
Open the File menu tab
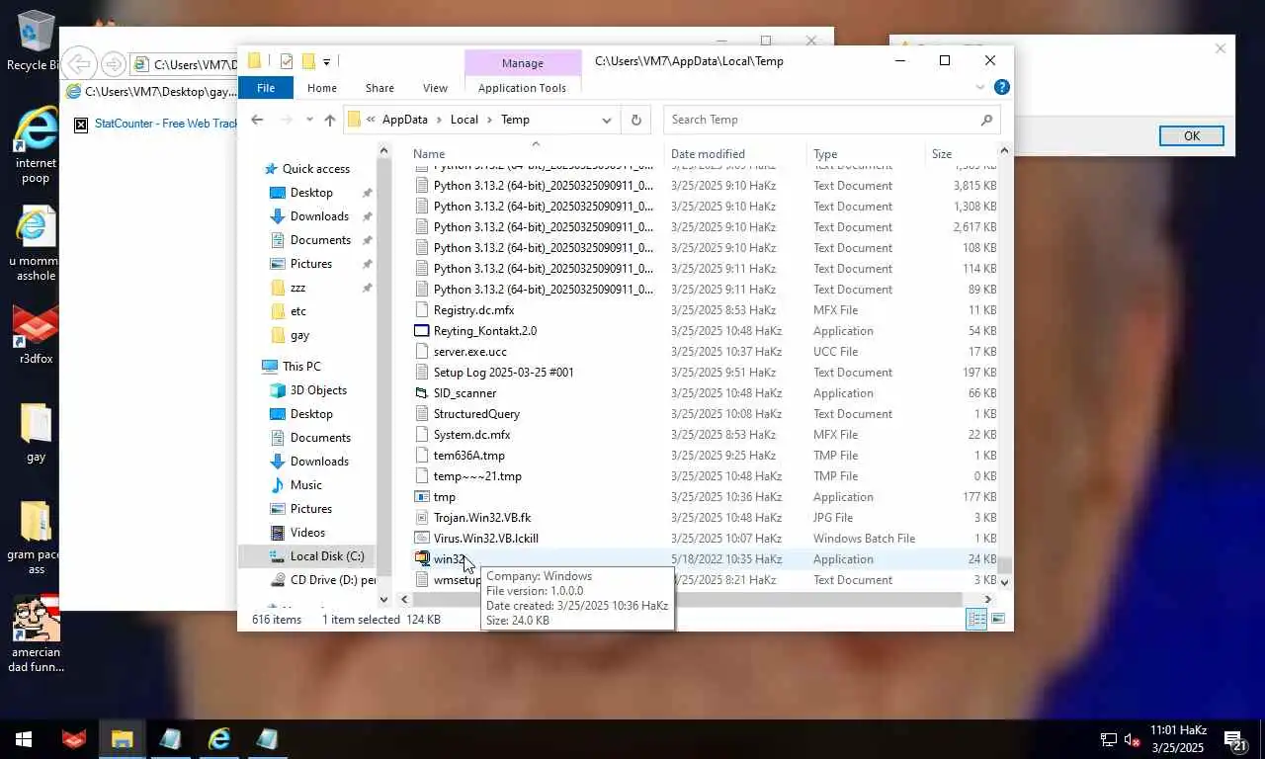(x=266, y=88)
